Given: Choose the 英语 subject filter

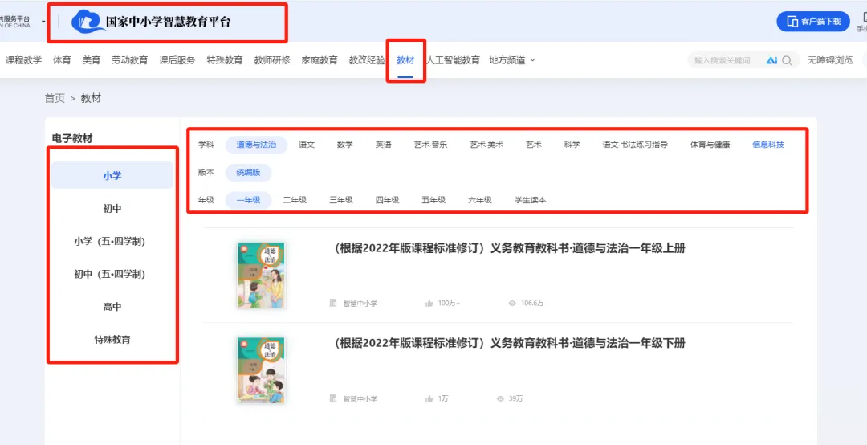Looking at the screenshot, I should 383,145.
